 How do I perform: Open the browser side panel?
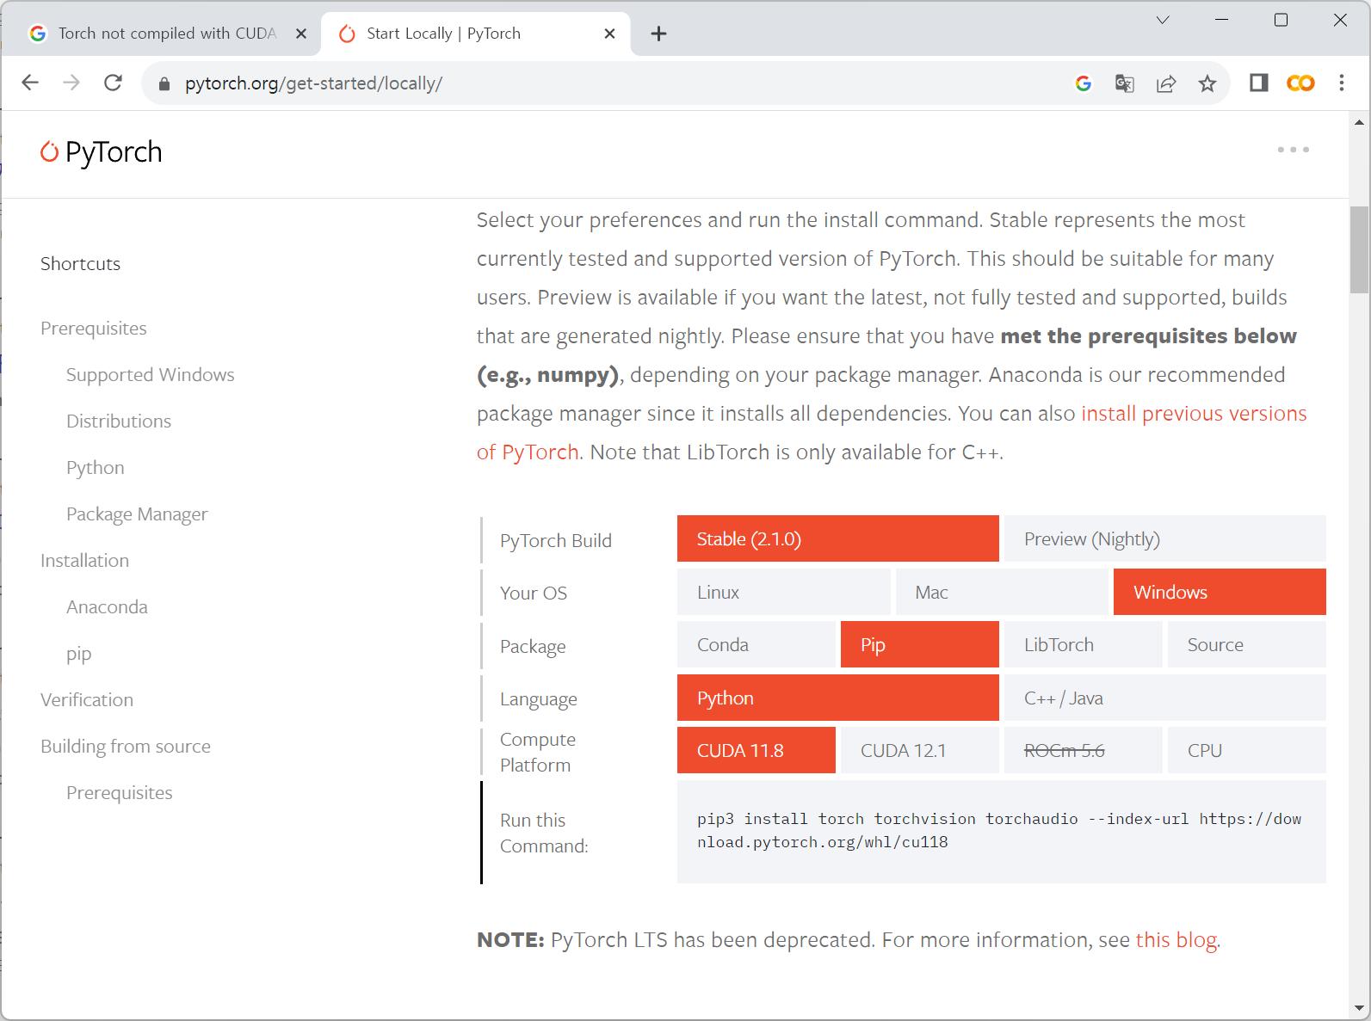(x=1259, y=83)
